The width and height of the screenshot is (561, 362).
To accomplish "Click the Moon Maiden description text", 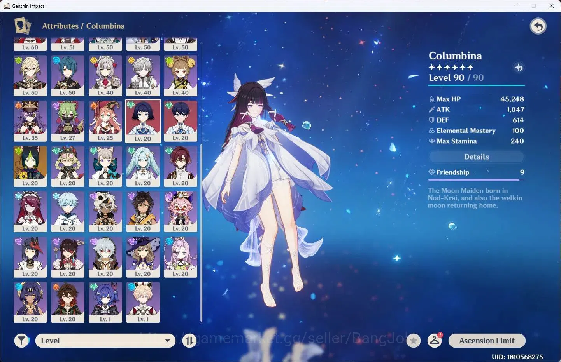I will (475, 198).
